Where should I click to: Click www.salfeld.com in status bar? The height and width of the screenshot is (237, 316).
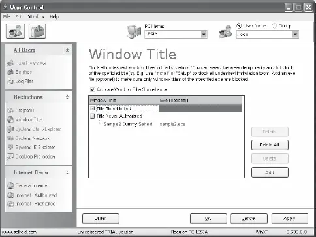[x=19, y=232]
